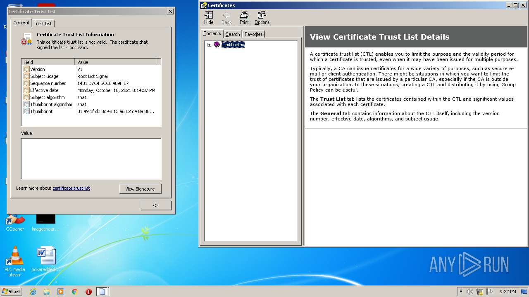529x297 pixels.
Task: Click the network warning tray icon
Action: tap(480, 292)
